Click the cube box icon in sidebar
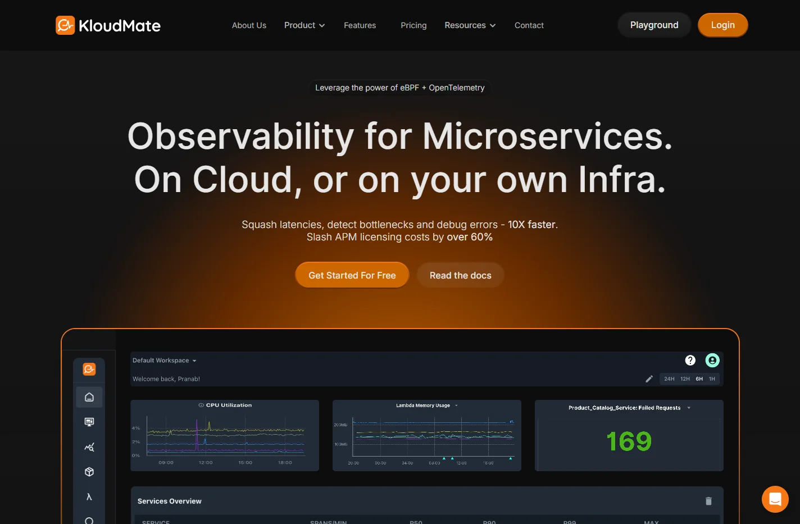 [x=89, y=472]
